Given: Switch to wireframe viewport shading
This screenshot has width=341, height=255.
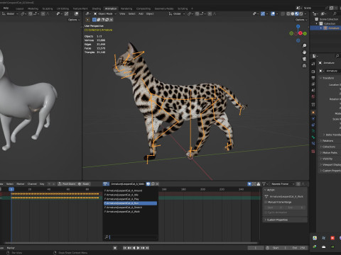Looking at the screenshot, I should click(288, 14).
